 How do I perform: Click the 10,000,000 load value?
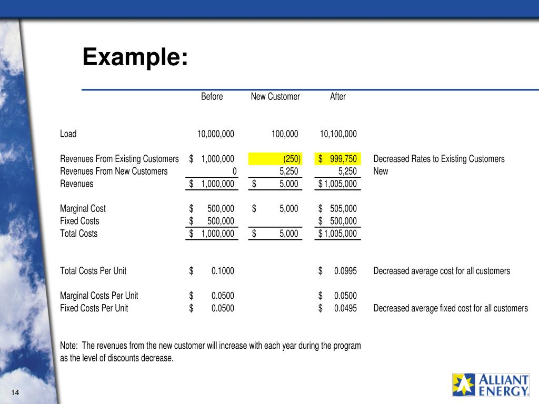click(215, 134)
